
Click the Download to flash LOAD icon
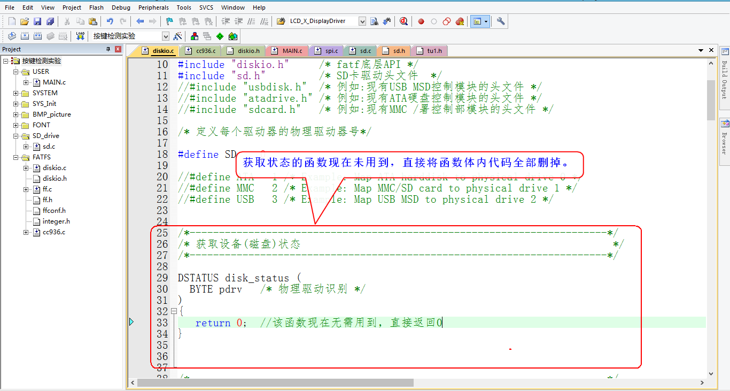[80, 36]
